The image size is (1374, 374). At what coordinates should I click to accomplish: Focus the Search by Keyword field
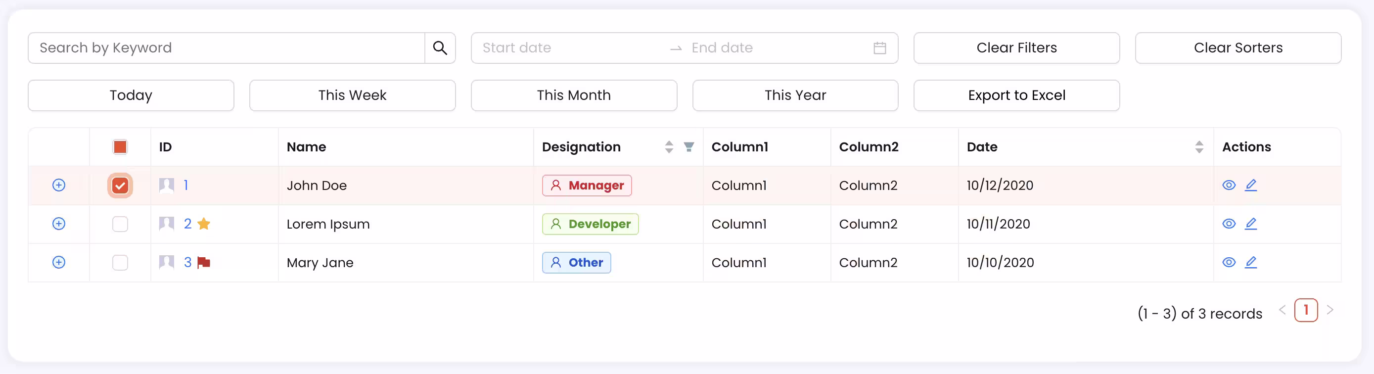click(x=227, y=48)
